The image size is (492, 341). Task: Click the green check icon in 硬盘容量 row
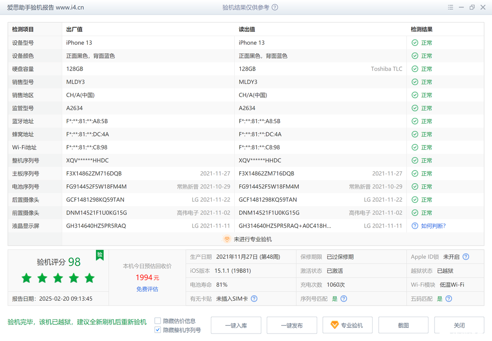point(415,69)
